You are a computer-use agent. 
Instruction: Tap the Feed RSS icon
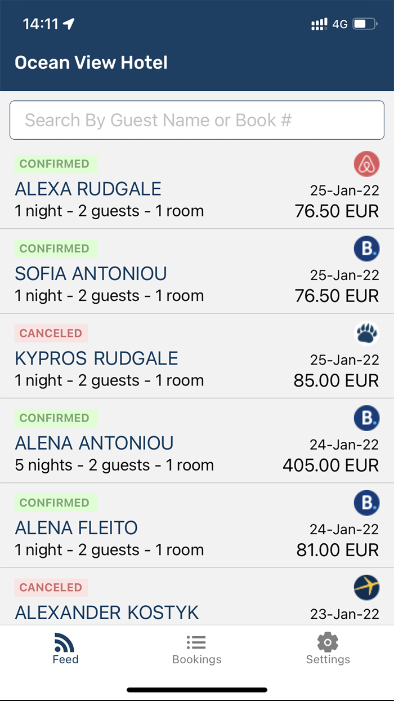65,644
